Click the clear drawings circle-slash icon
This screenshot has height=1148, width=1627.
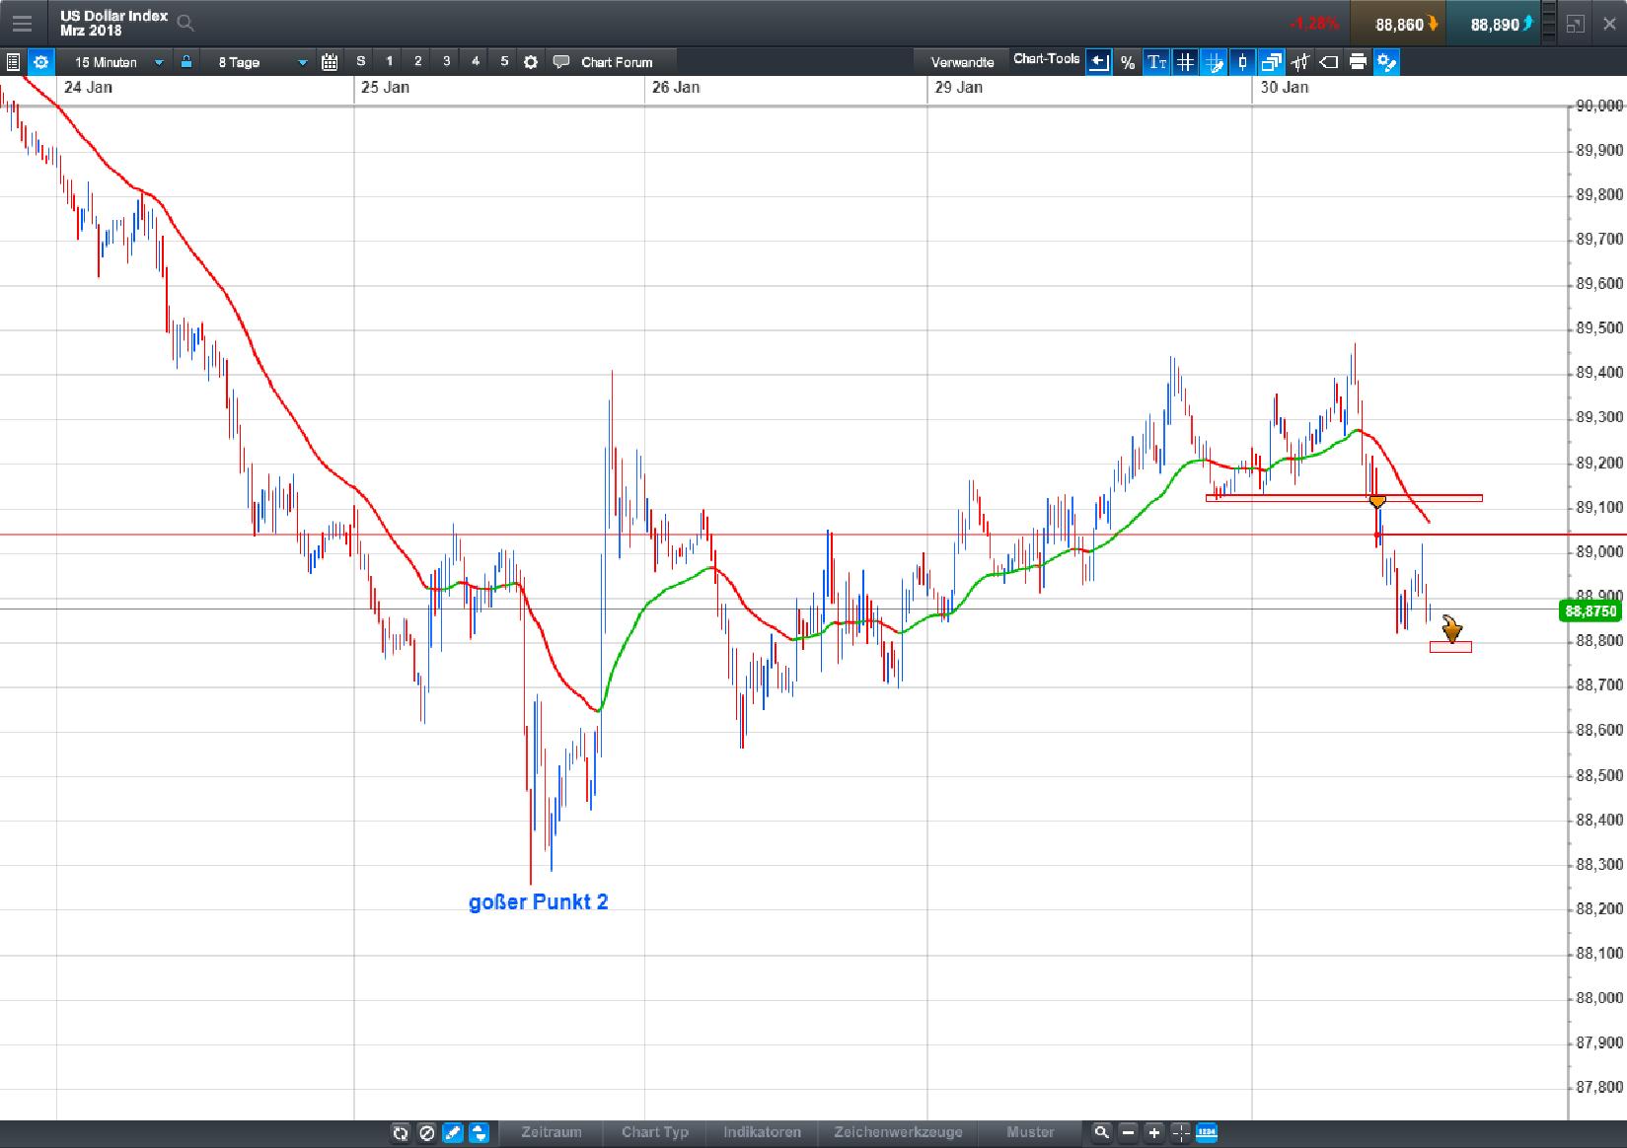click(426, 1132)
